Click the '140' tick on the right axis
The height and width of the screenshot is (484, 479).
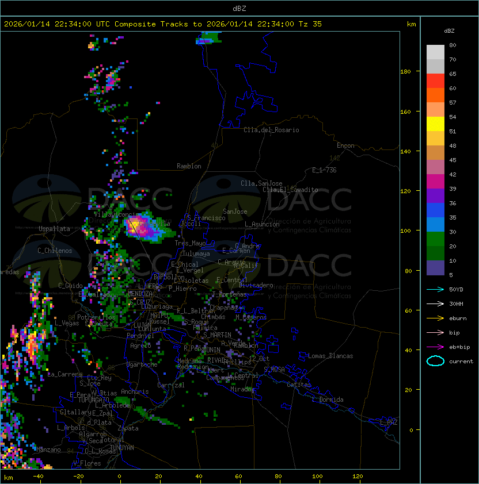(x=405, y=151)
